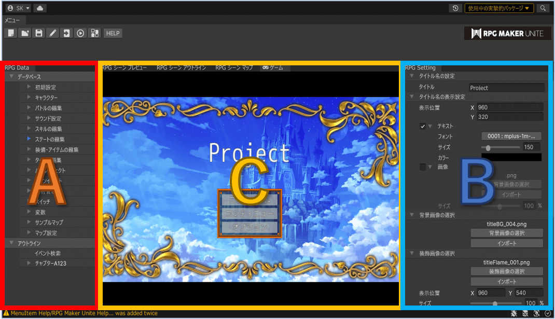Image resolution: width=555 pixels, height=319 pixels.
Task: Collapse the アウトライン section
Action: 11,243
